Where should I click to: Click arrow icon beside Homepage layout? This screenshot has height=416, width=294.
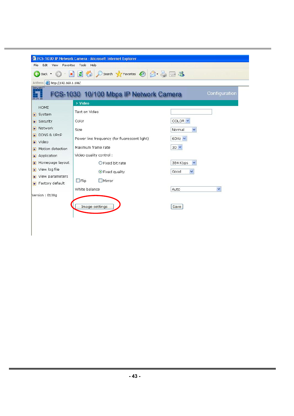pyautogui.click(x=35, y=163)
